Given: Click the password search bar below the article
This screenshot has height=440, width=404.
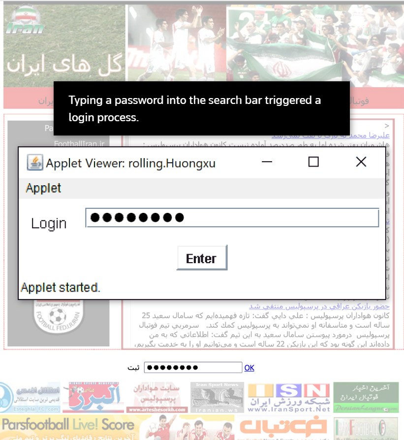Looking at the screenshot, I should (x=193, y=367).
